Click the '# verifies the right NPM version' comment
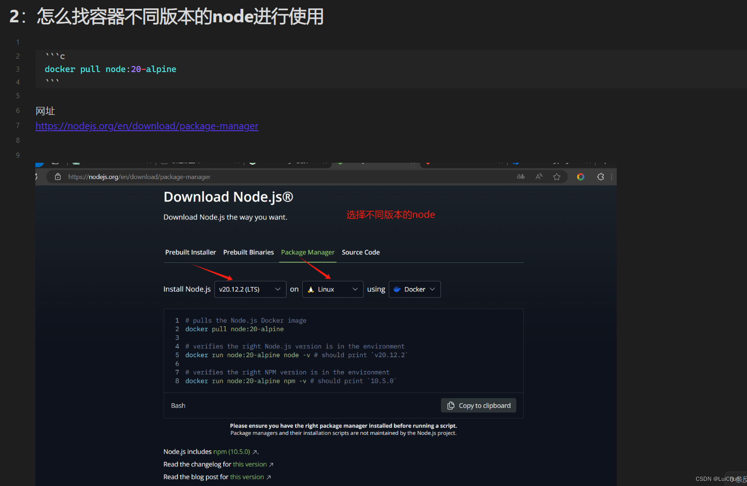This screenshot has width=747, height=486. tap(287, 373)
